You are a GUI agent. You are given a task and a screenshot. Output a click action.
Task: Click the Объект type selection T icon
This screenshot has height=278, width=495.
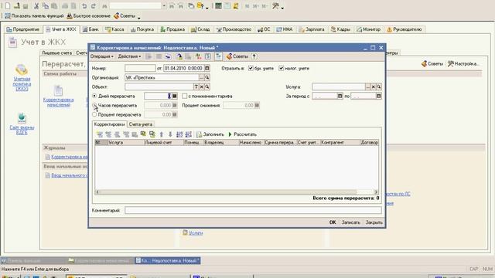click(196, 86)
